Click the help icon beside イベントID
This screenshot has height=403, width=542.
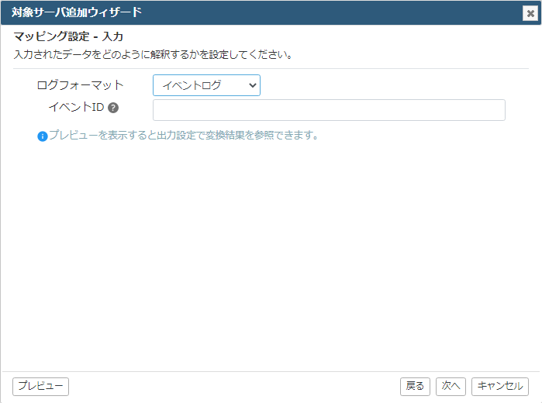tap(113, 108)
